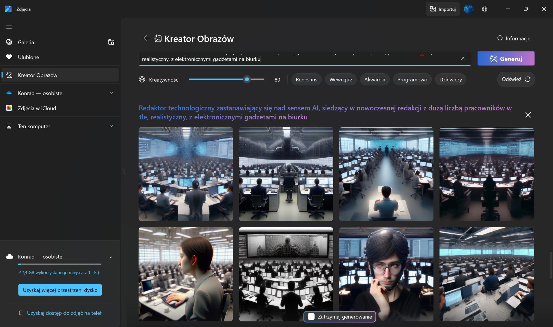
Task: Expand the Ten komputer section
Action: tap(111, 126)
